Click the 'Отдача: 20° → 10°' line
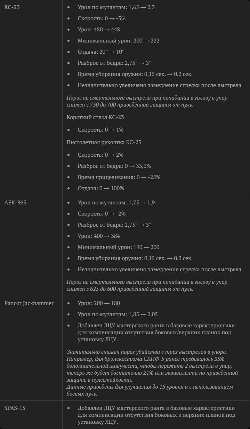The height and width of the screenshot is (429, 250). [x=101, y=52]
